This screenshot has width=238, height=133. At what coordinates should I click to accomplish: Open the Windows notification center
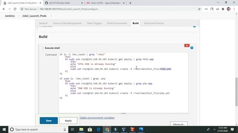click(232, 129)
